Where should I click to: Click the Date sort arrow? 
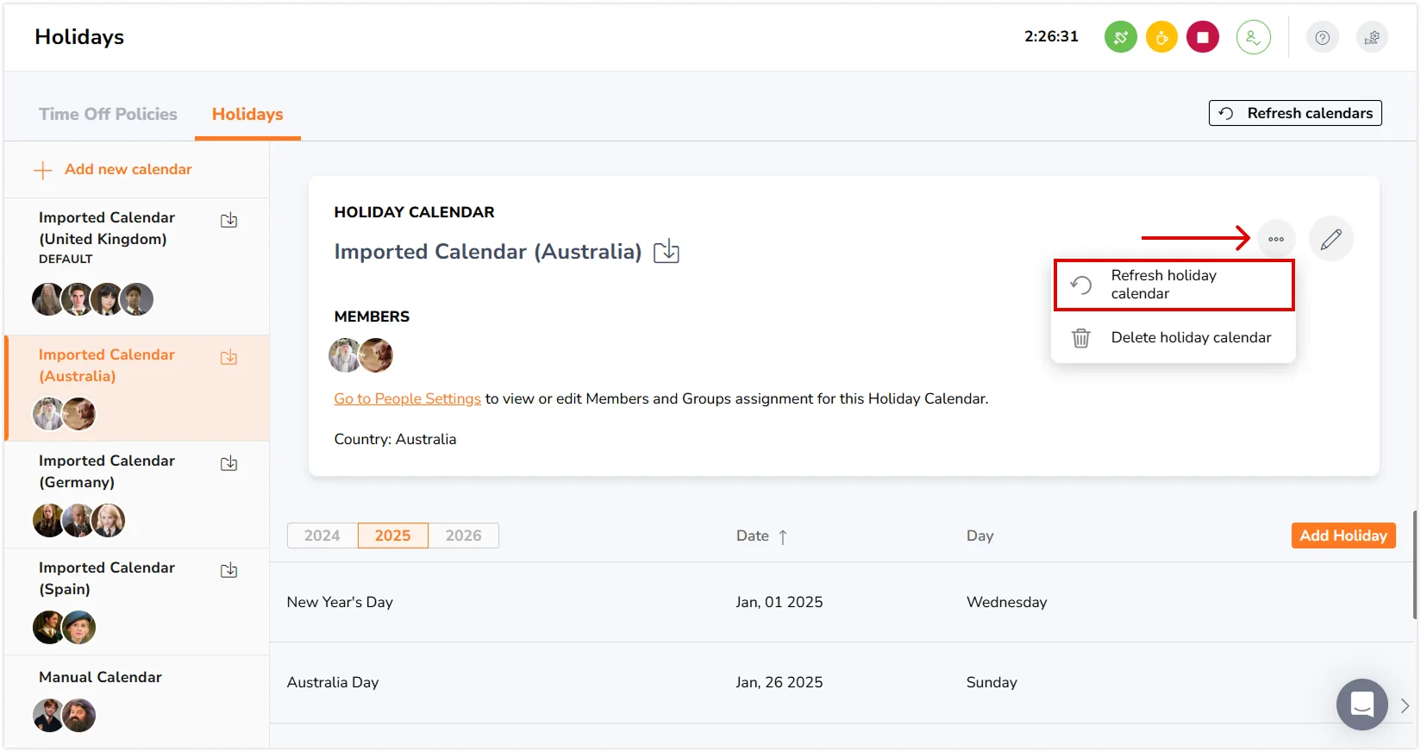point(783,537)
